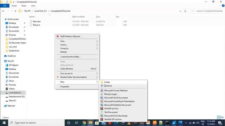Screen dimensions: 225x126
Task: Go up one folder level
Action: tap(15, 11)
